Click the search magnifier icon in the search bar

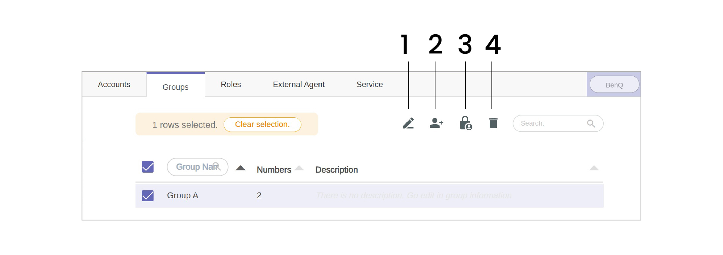(591, 123)
